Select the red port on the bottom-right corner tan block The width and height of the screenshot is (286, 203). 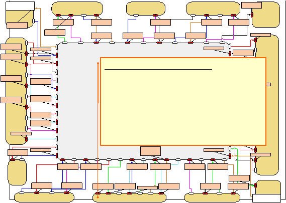pos(255,185)
